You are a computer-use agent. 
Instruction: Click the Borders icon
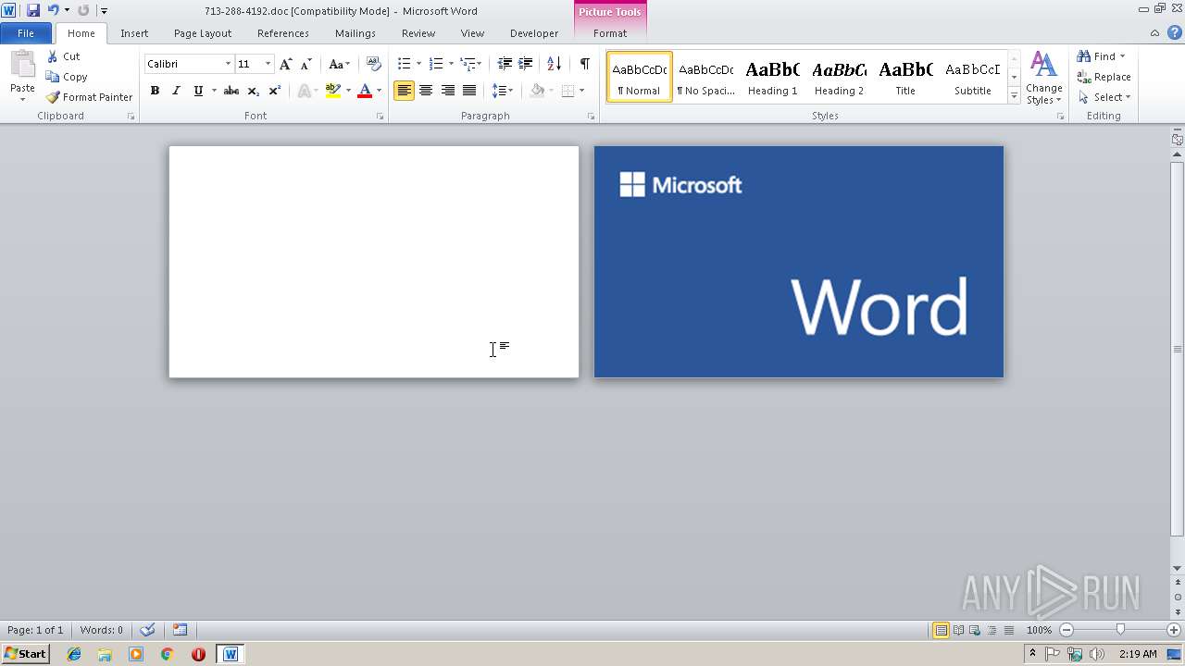click(x=568, y=91)
